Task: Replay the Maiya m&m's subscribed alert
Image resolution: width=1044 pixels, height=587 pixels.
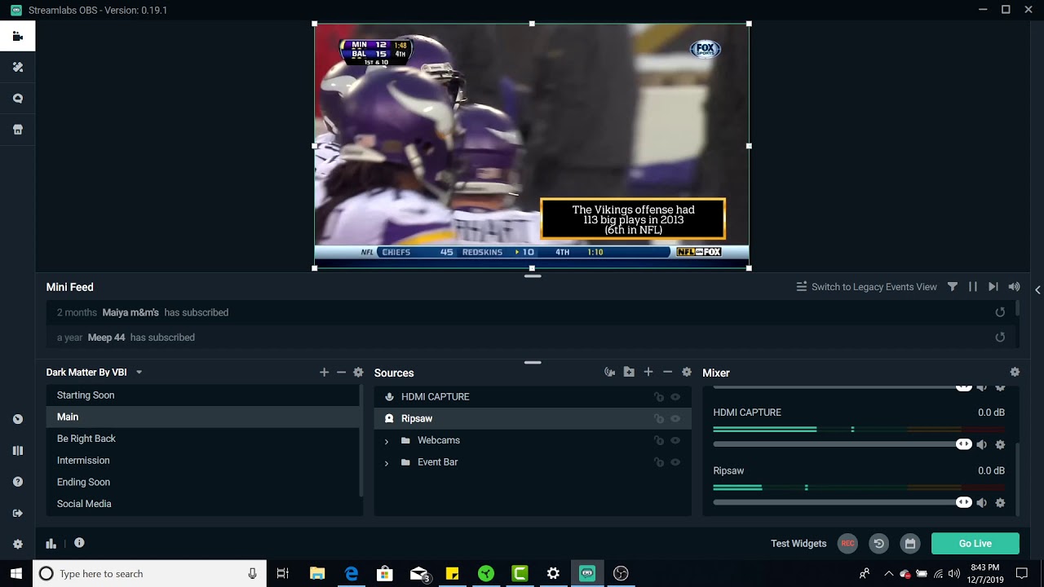Action: tap(1000, 312)
